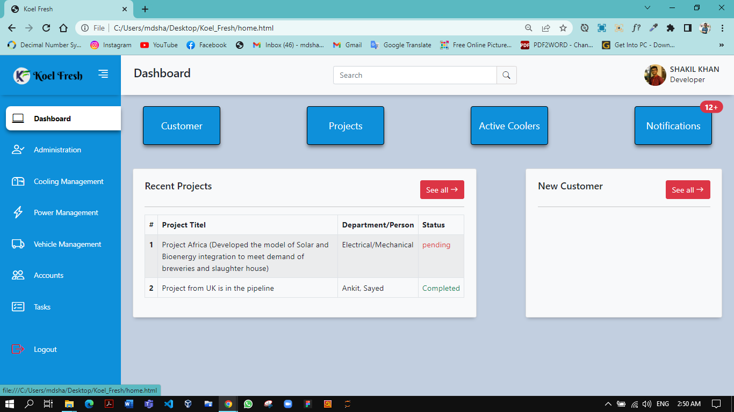Open the Notifications card
The image size is (734, 412).
[x=673, y=126]
